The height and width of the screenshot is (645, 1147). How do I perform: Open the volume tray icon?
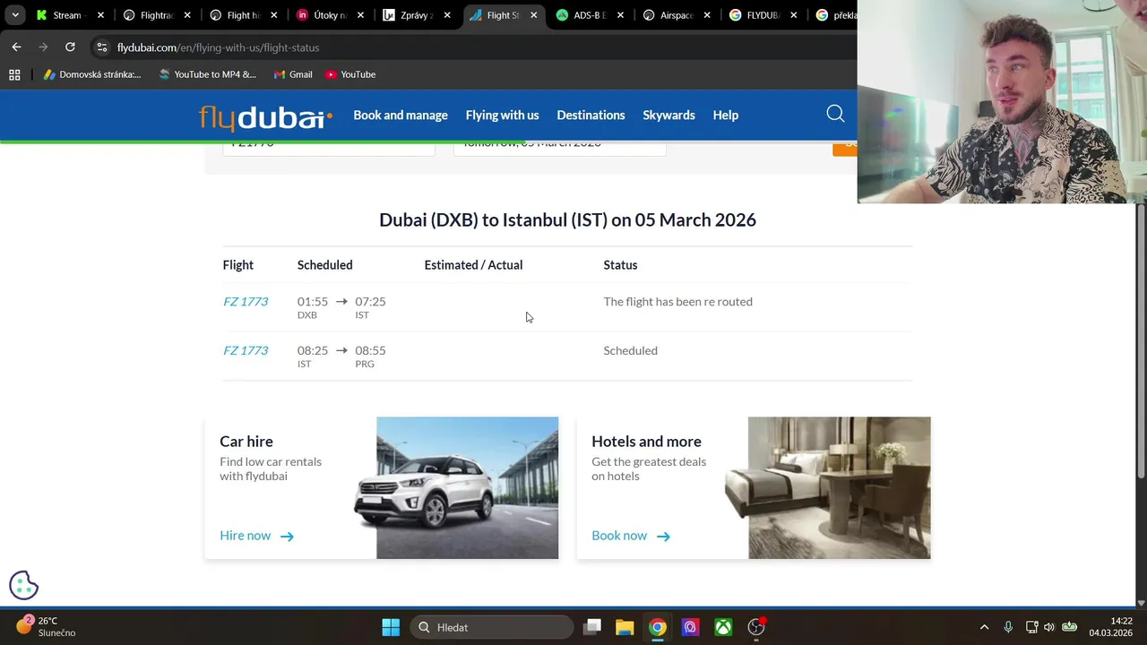[x=1049, y=627]
